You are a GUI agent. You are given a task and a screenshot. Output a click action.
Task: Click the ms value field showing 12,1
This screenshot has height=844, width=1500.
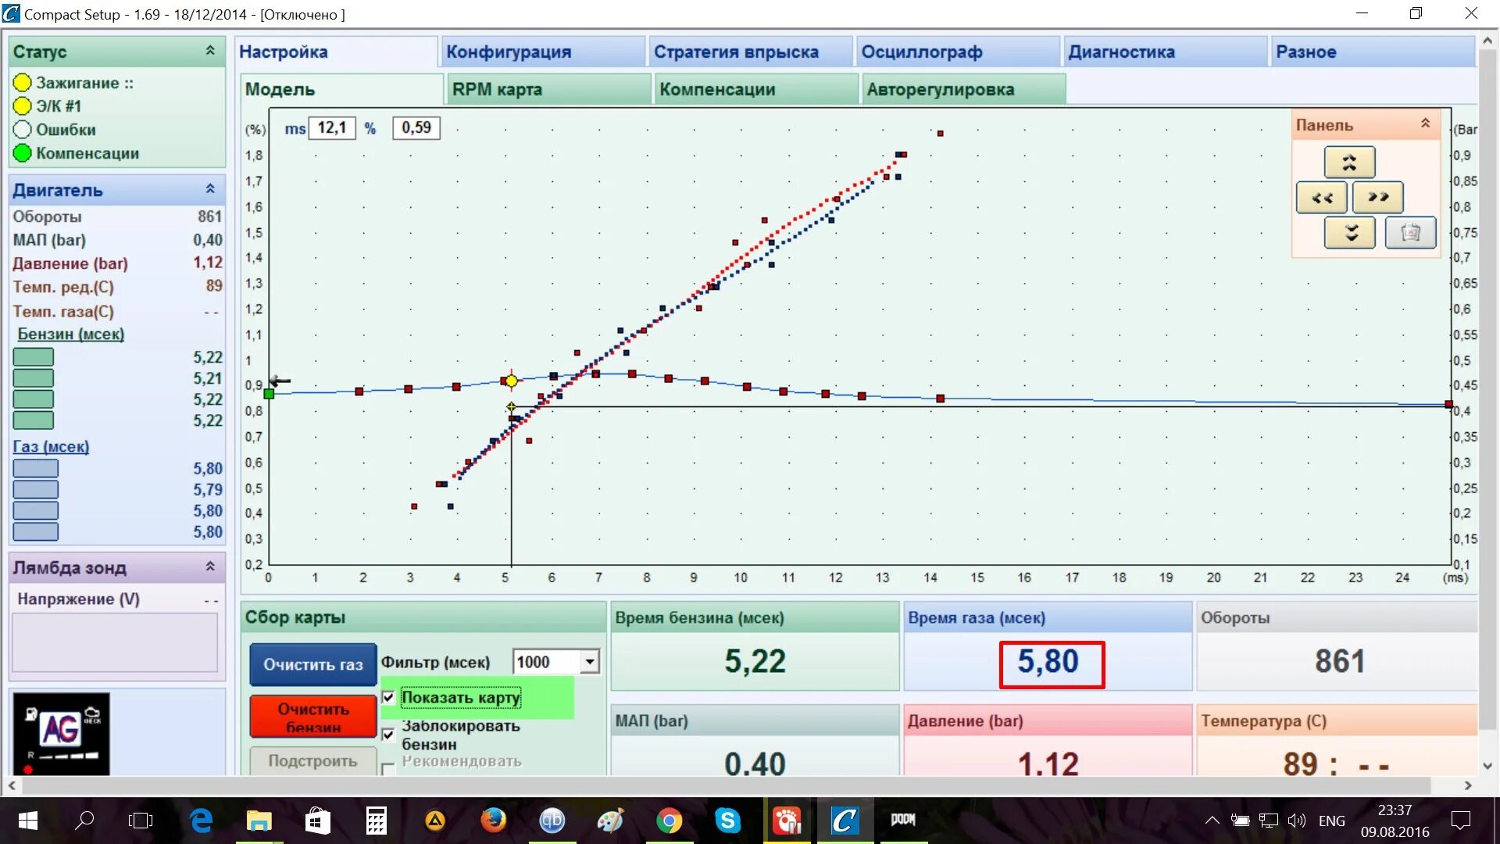332,127
